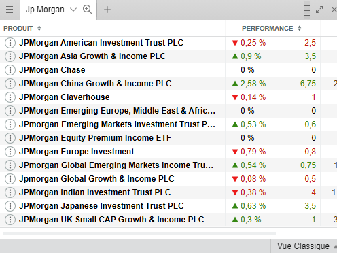Open the Vue Classique view menu
Screen dimensions: 337x253
pos(304,246)
